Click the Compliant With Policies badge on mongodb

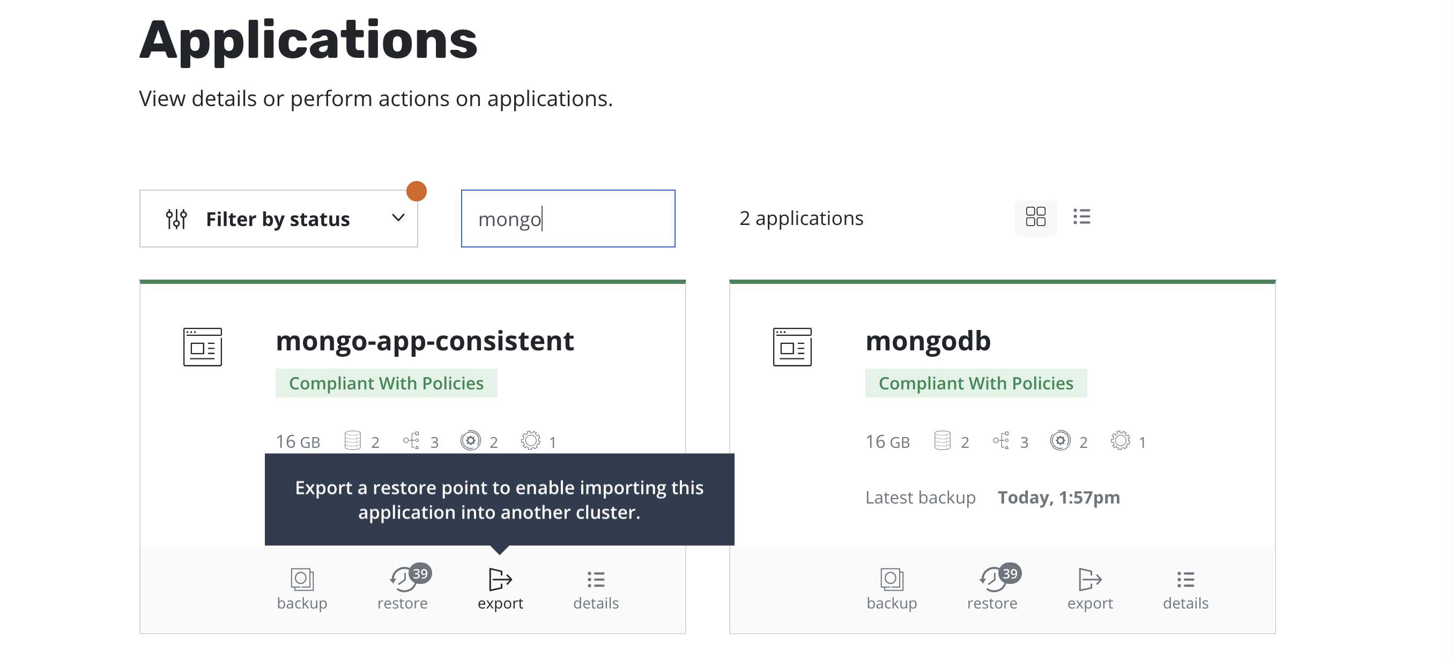tap(976, 382)
